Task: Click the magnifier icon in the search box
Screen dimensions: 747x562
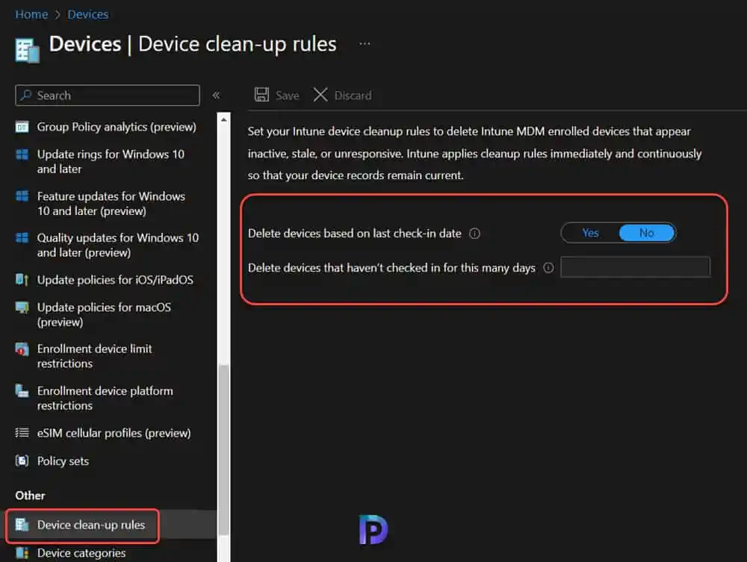Action: pos(26,96)
